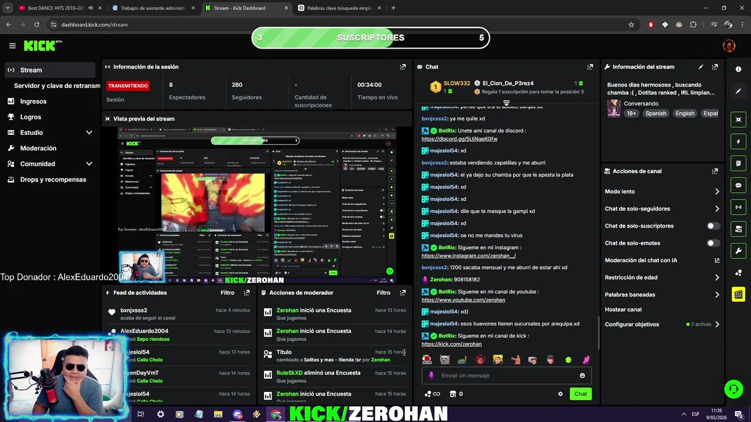This screenshot has height=422, width=751.
Task: Click Hostear canal
Action: click(623, 309)
